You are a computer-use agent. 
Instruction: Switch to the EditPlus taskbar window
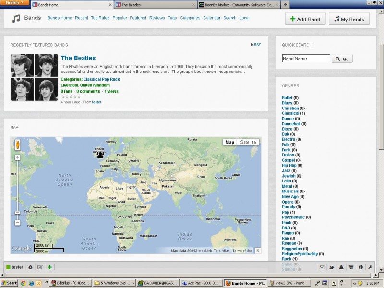click(x=71, y=283)
